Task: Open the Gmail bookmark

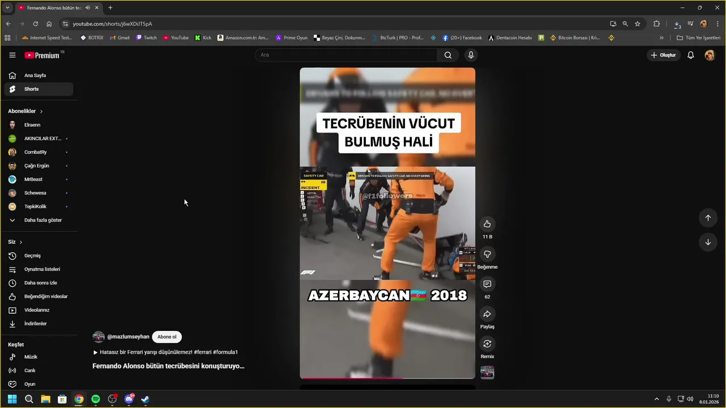Action: coord(119,38)
